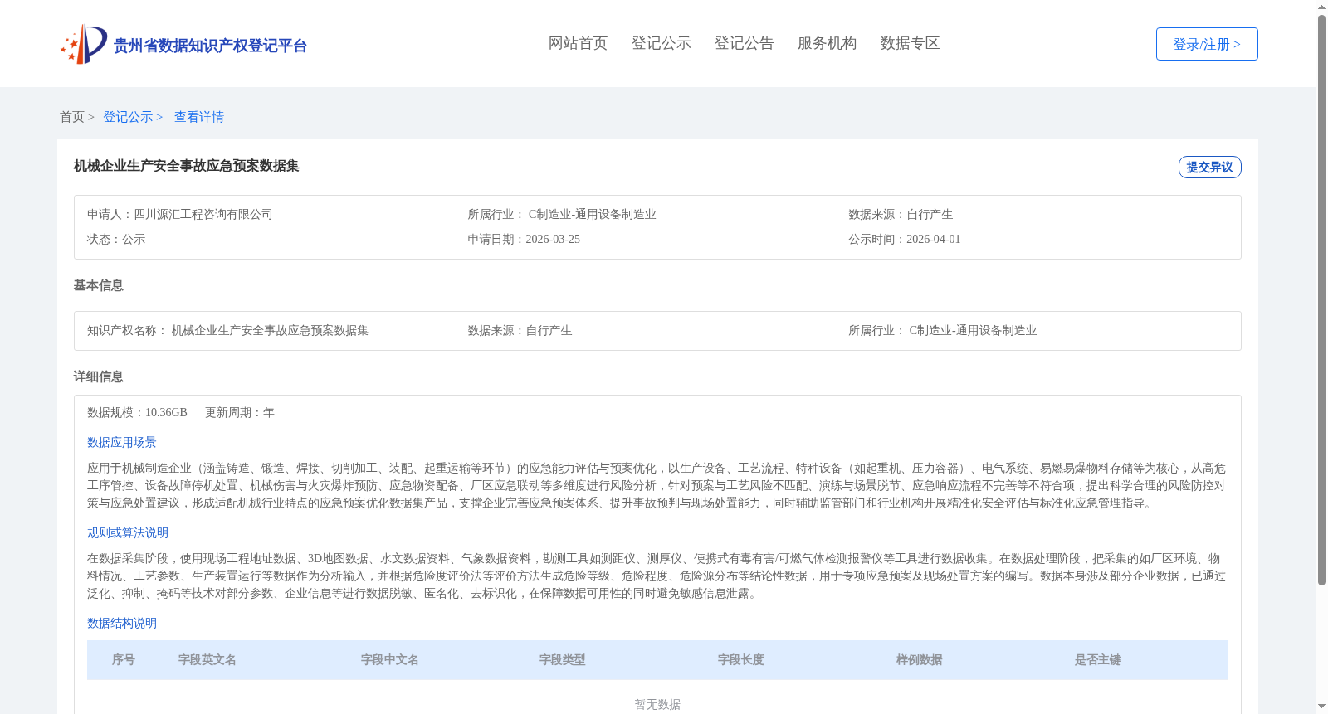Click the scrollbar down arrow
1328x714 pixels.
tap(1321, 707)
